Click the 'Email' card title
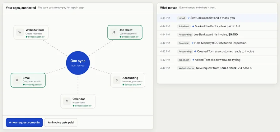This screenshot has height=132, width=280. 26,78
